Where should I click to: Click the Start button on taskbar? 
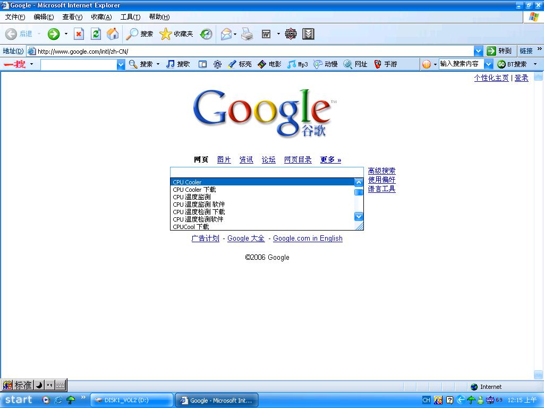[19, 400]
